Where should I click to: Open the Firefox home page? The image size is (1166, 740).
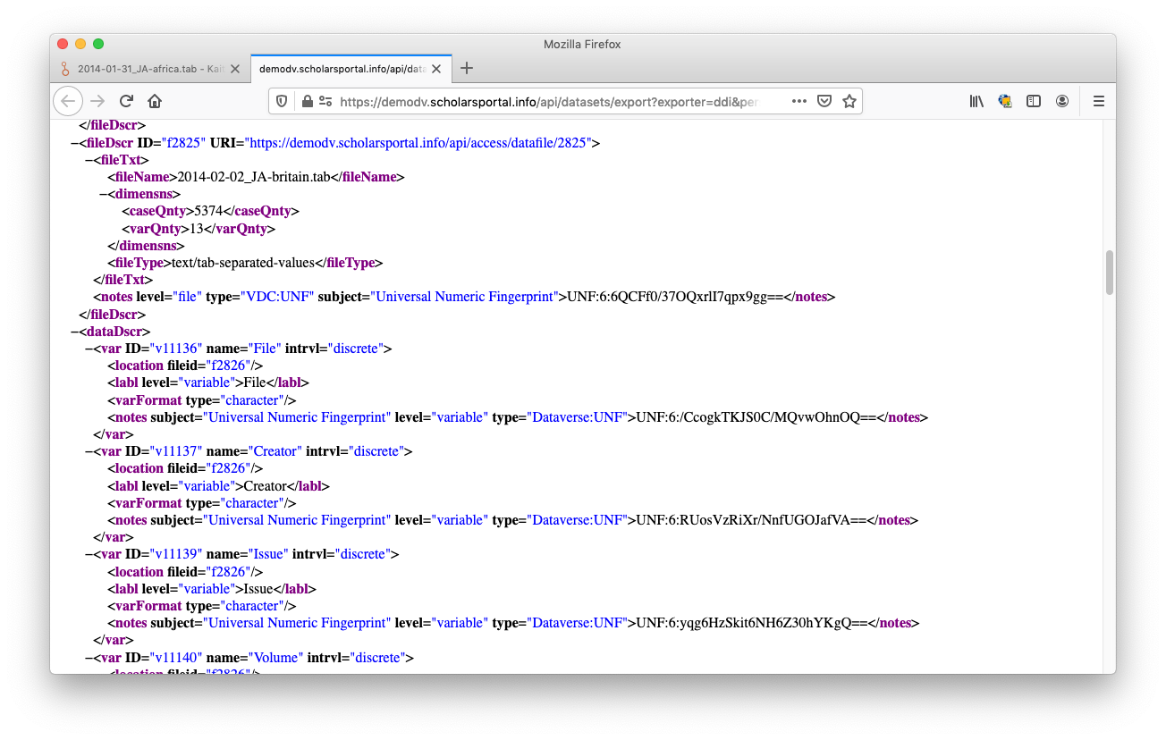[x=155, y=101]
